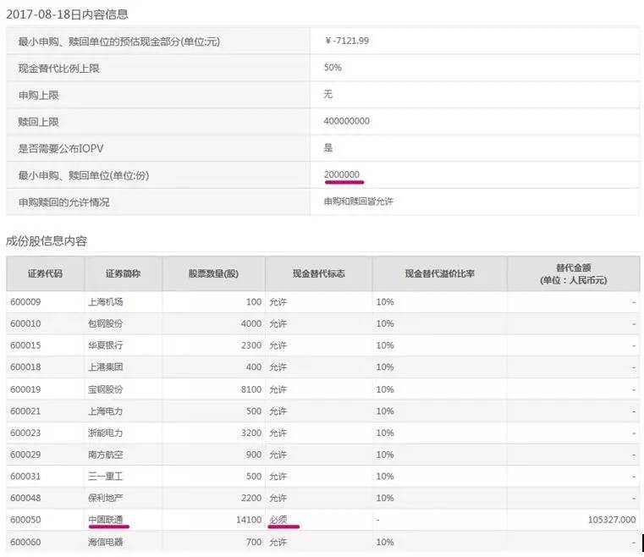The width and height of the screenshot is (644, 557).
Task: Click the 申购赎回的允许情况 label
Action: (63, 202)
